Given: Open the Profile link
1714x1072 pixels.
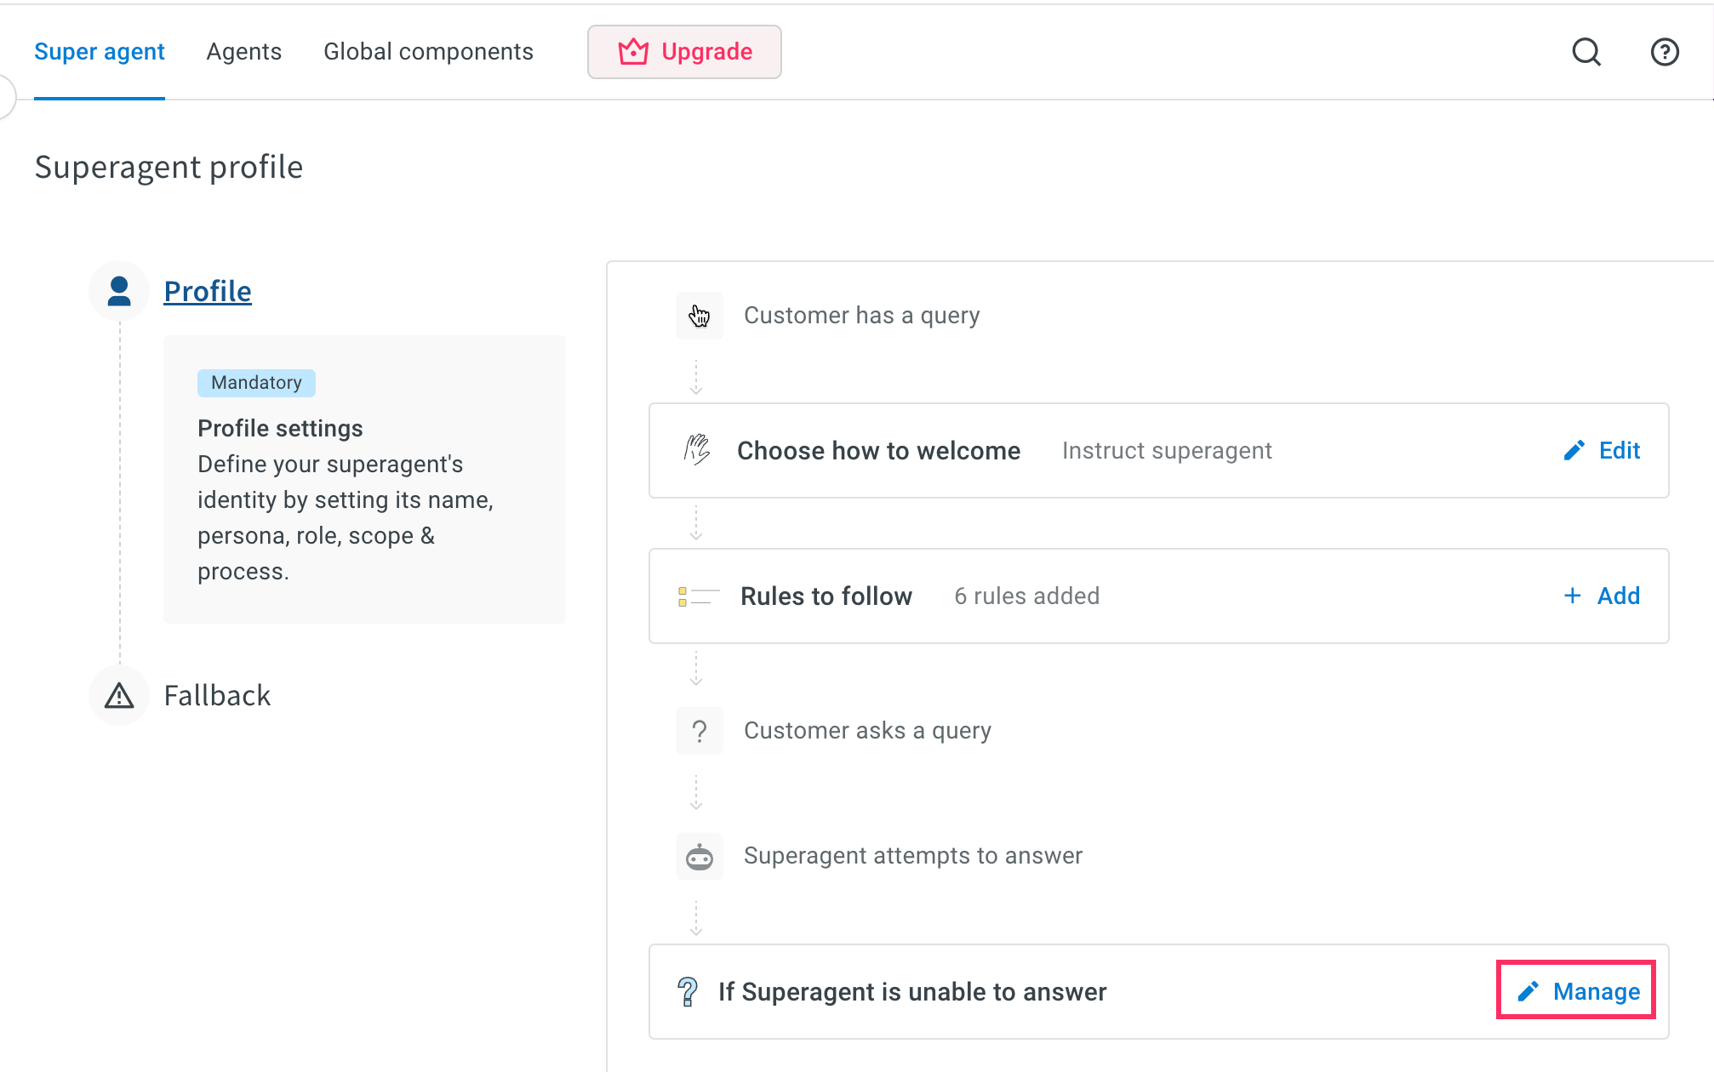Looking at the screenshot, I should pyautogui.click(x=208, y=291).
